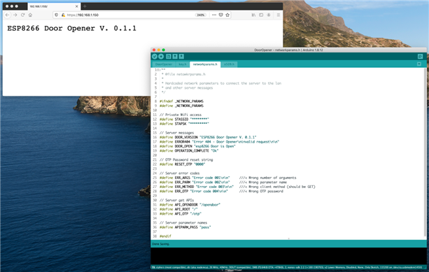The width and height of the screenshot is (429, 272).
Task: Click the '// Private WiFi access' comment
Action: [181, 115]
